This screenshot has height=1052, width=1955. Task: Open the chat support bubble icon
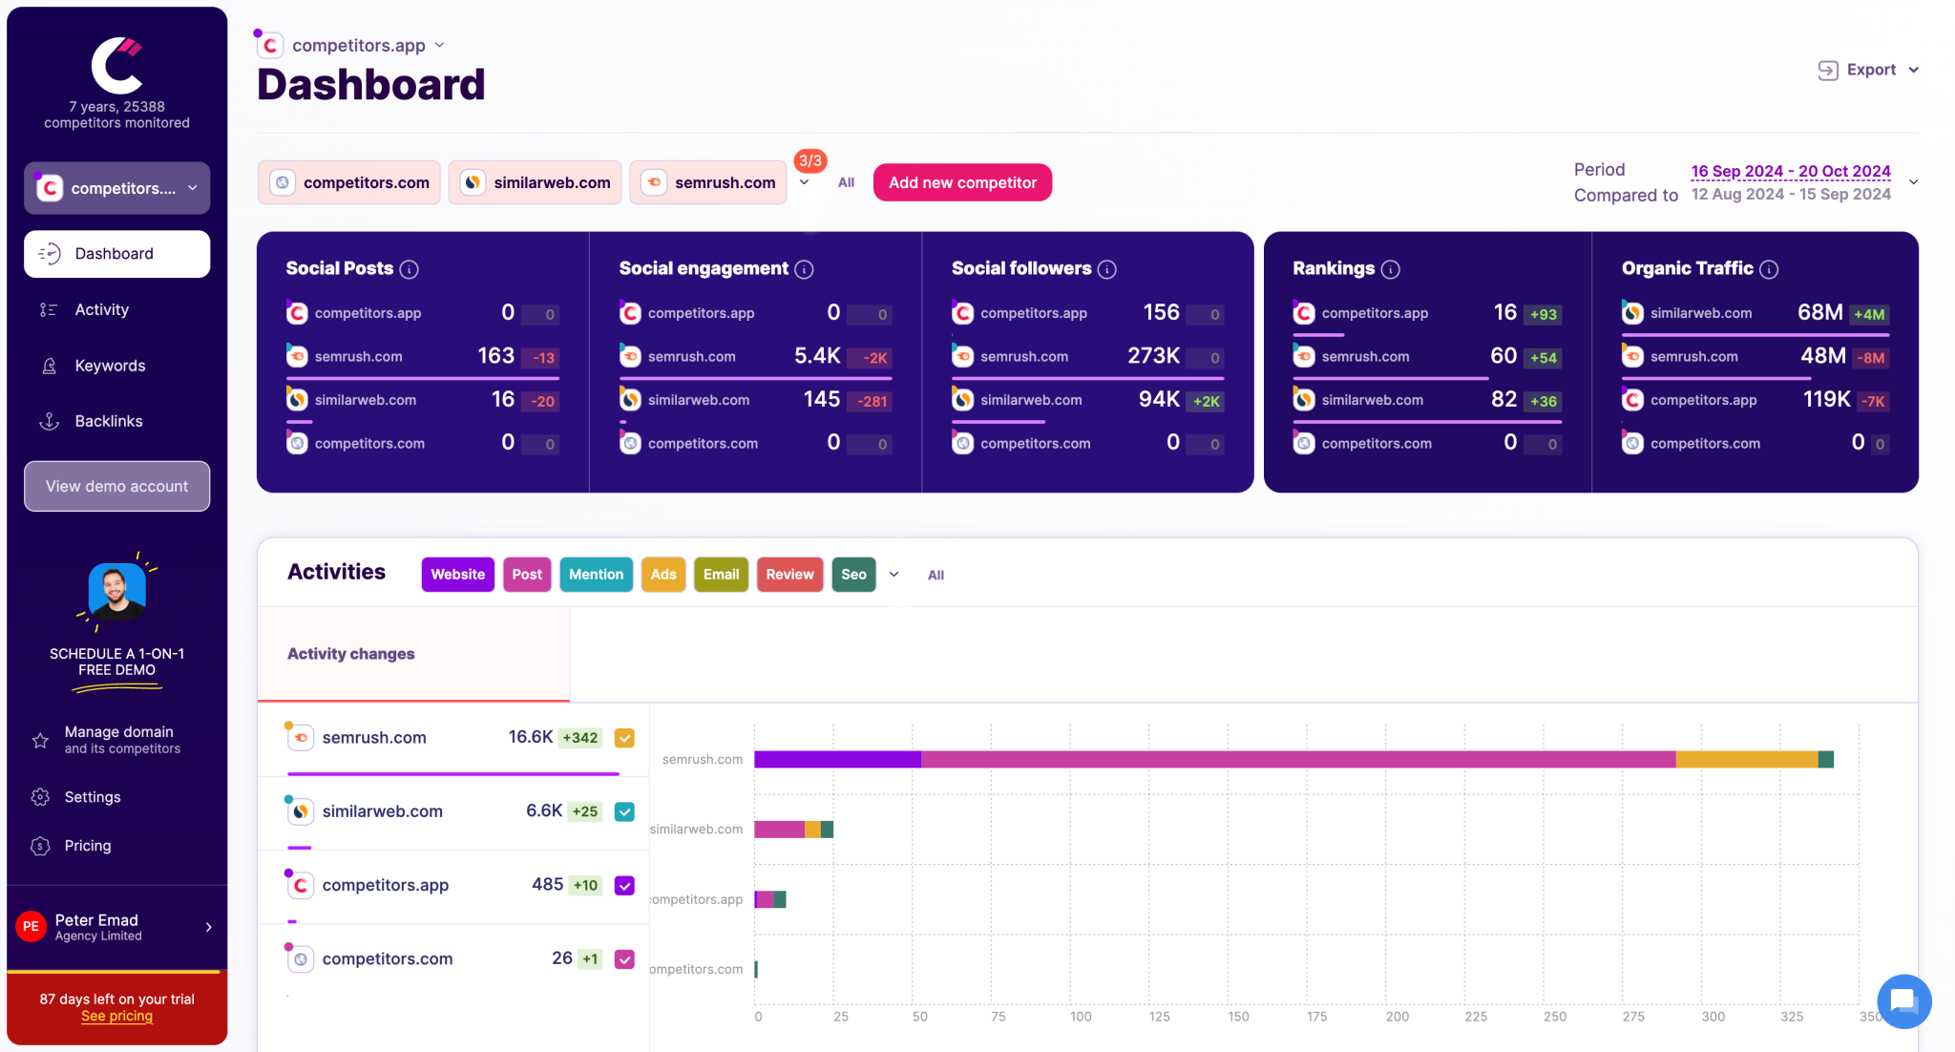[1903, 1000]
